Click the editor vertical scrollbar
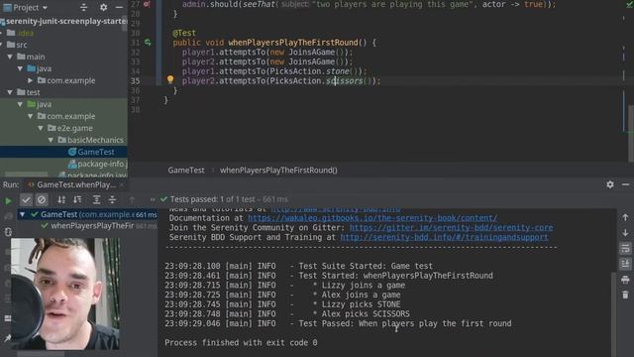Viewport: 634px width, 357px height. pos(631,134)
